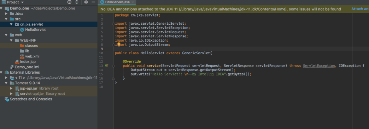Close the HelloServlet.java tab
Screen dimensions: 369x129
(133, 2)
